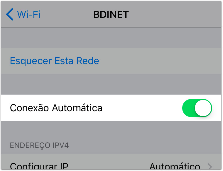The width and height of the screenshot is (223, 171).
Task: Select the Automático value for IP configuration
Action: [x=175, y=166]
